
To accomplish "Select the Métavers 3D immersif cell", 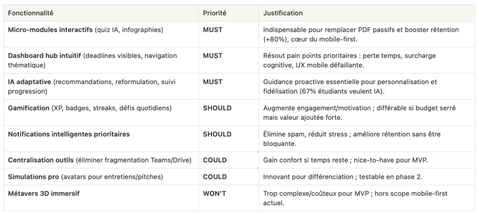I will click(x=44, y=194).
